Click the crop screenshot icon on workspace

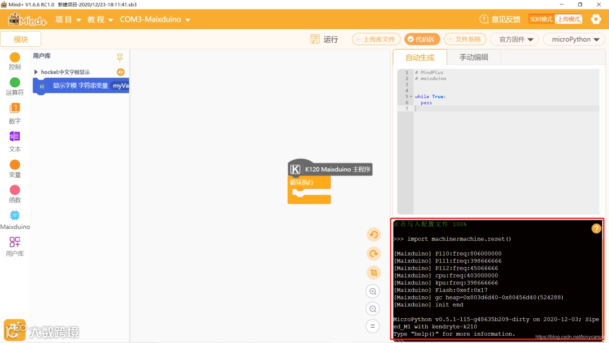374,272
